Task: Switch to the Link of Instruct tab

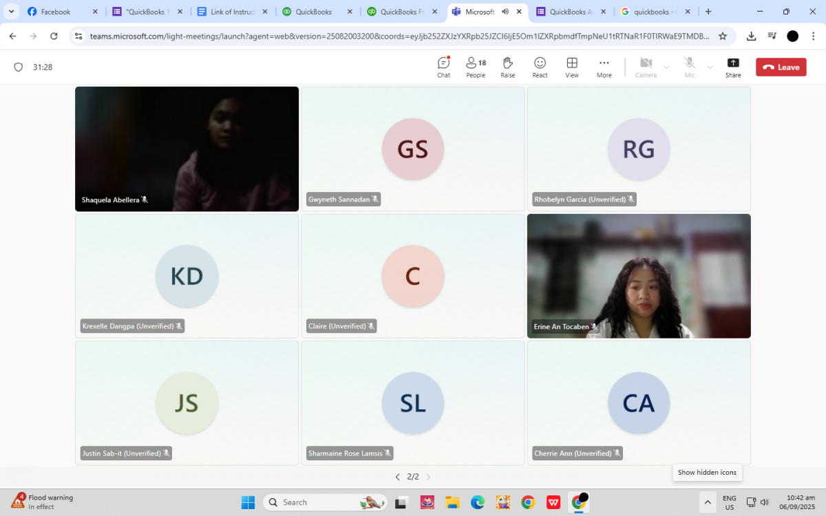Action: [231, 12]
